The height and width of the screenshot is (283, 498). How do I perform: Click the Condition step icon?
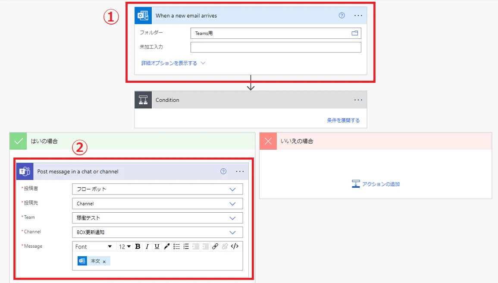(143, 100)
